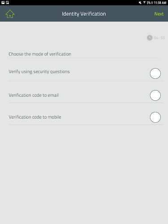Choose the 'Verification code to email' label

[34, 95]
